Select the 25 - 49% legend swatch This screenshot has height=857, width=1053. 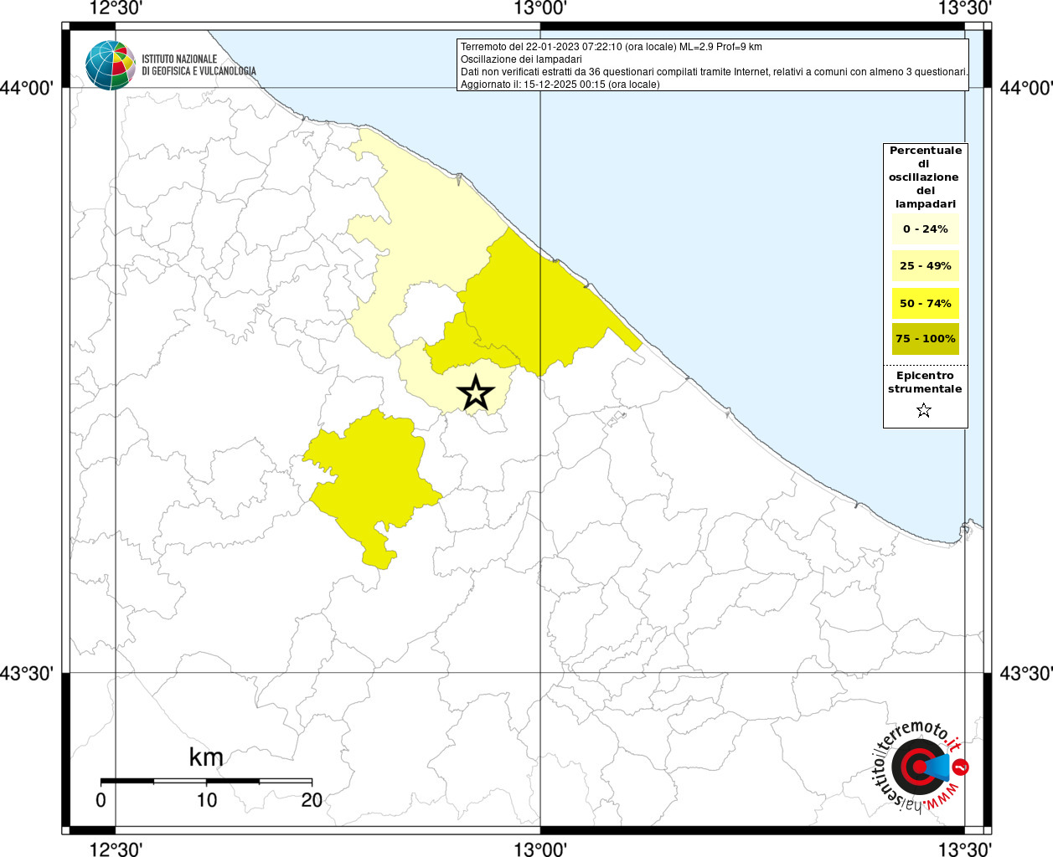point(925,266)
